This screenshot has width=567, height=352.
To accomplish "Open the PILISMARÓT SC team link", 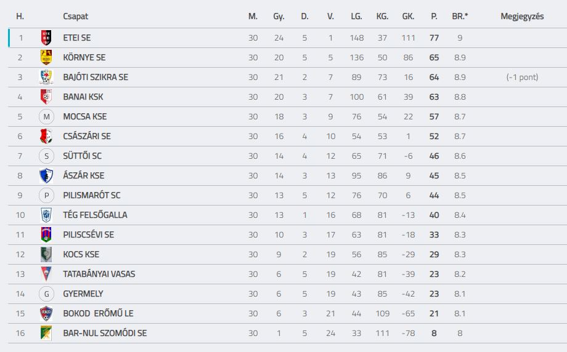I will [91, 195].
